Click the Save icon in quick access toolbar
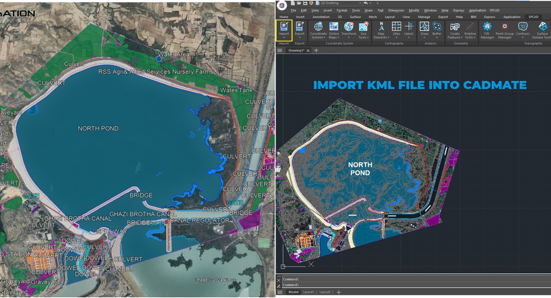 (x=305, y=3)
